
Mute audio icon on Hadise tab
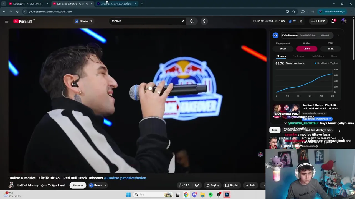[x=87, y=4]
